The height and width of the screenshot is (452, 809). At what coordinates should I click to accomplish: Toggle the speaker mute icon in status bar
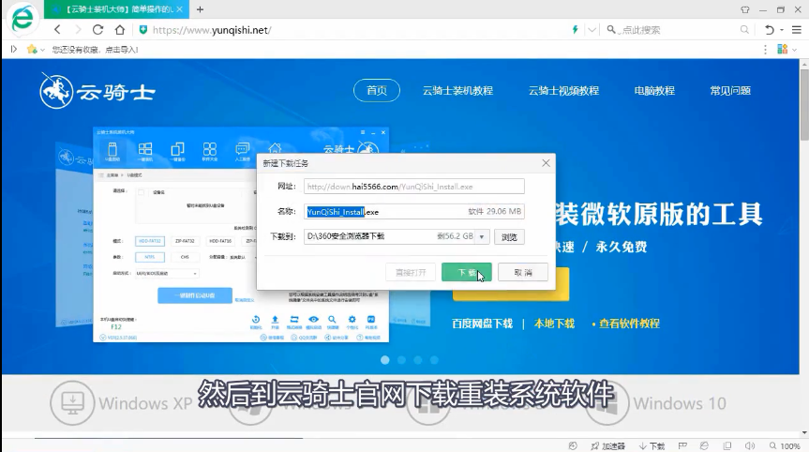tap(750, 445)
